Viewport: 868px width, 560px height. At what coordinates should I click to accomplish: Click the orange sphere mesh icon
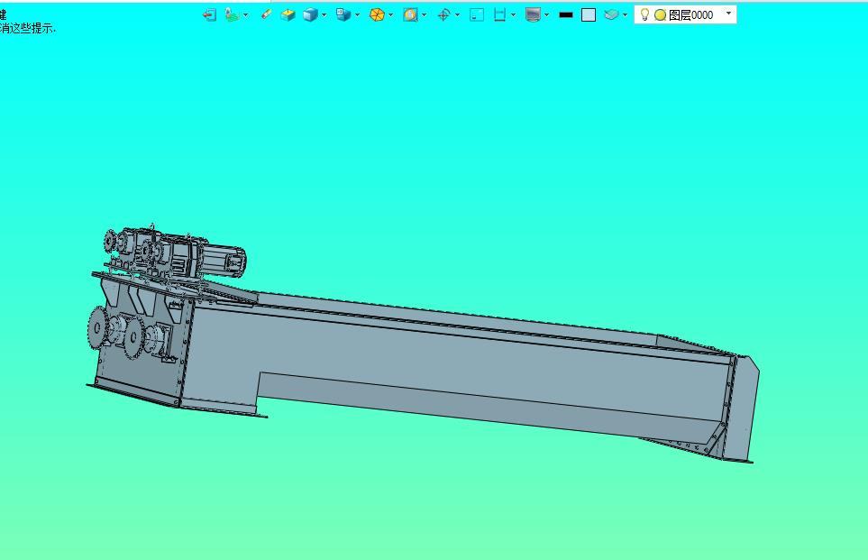(x=378, y=14)
